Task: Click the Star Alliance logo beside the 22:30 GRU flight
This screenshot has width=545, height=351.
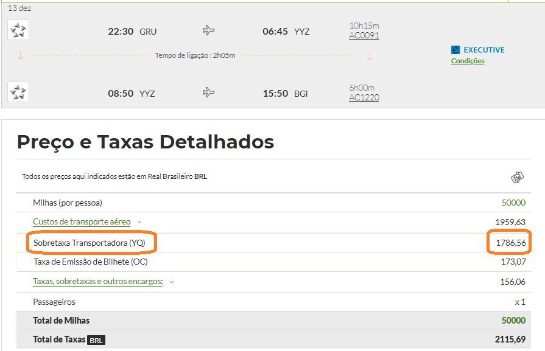Action: point(18,30)
